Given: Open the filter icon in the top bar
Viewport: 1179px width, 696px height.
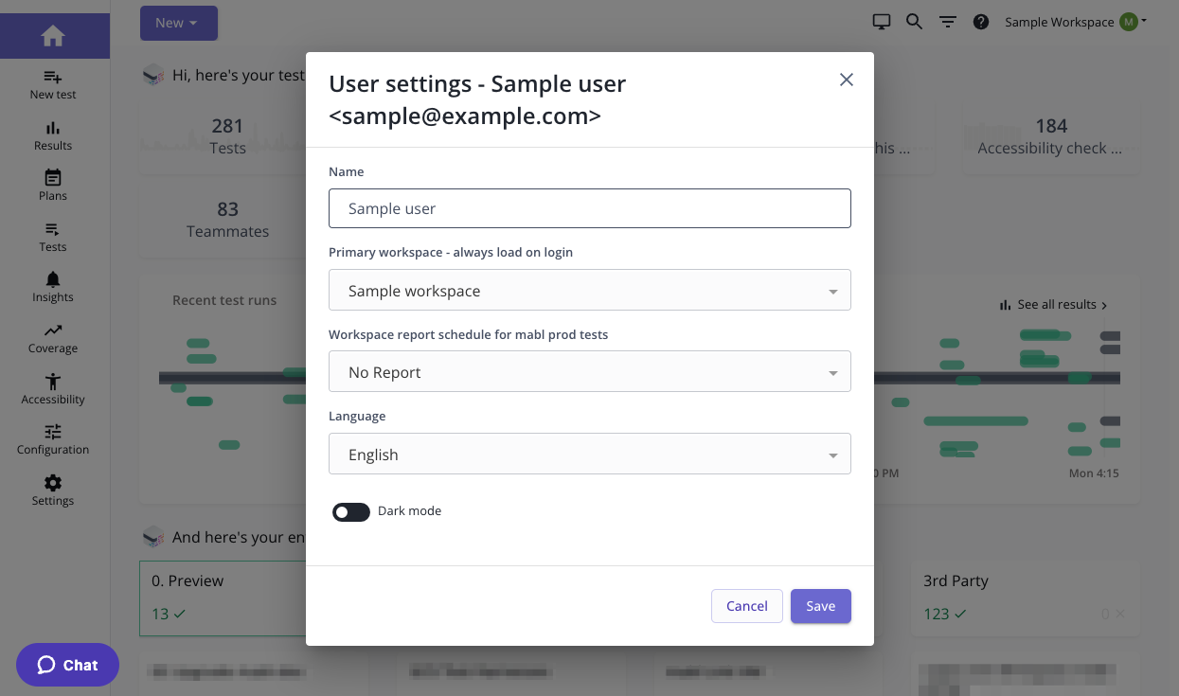Looking at the screenshot, I should click(947, 21).
